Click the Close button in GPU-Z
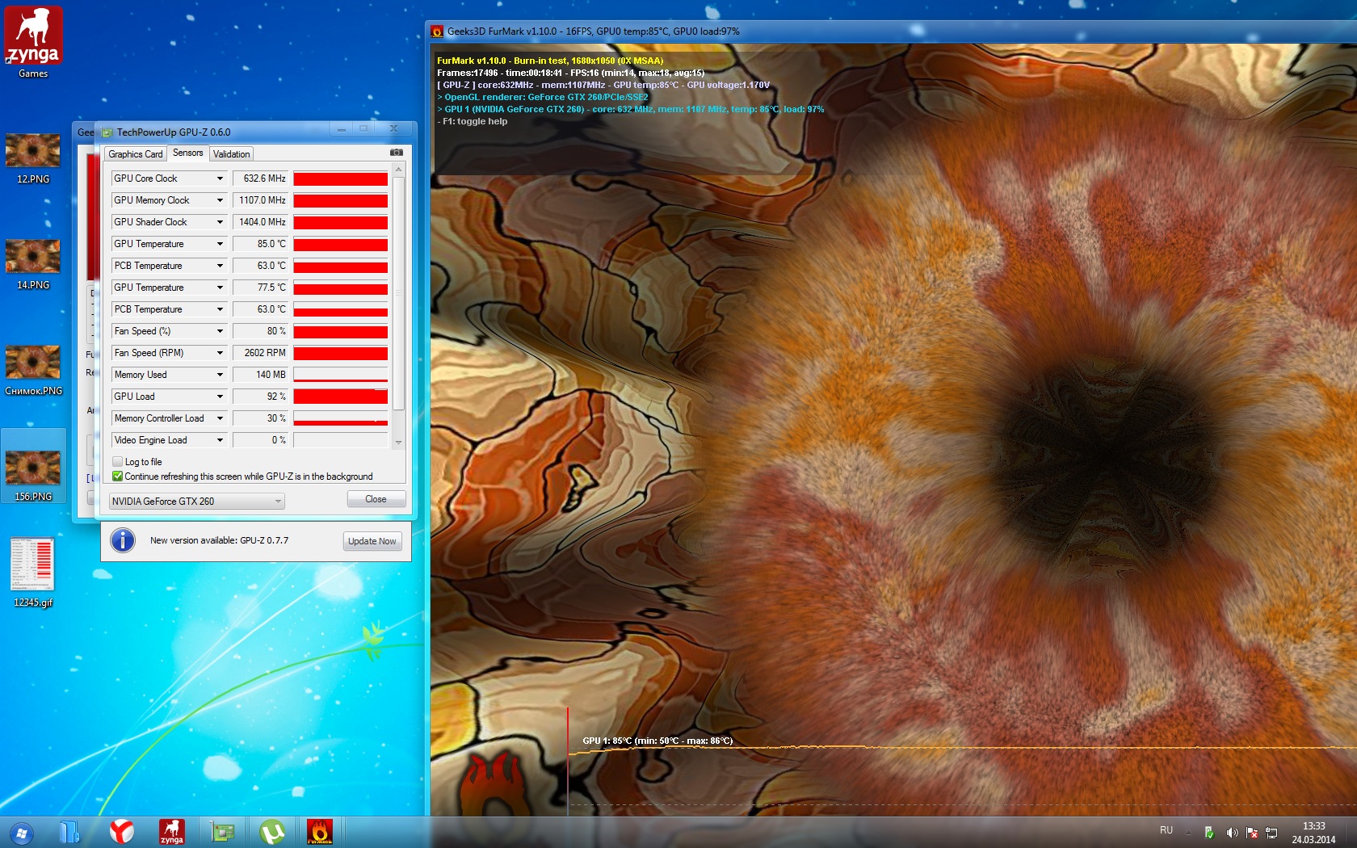Screen dimensions: 1357x848 tap(376, 499)
